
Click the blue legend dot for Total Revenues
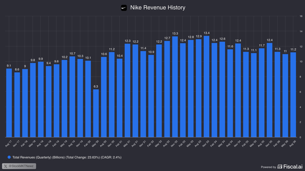point(9,157)
